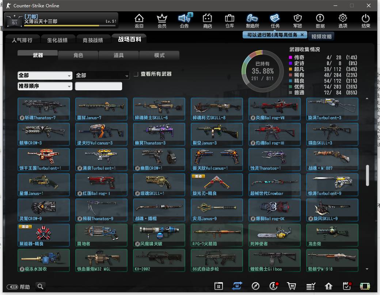Click the 视频攻略 button

tap(321, 37)
